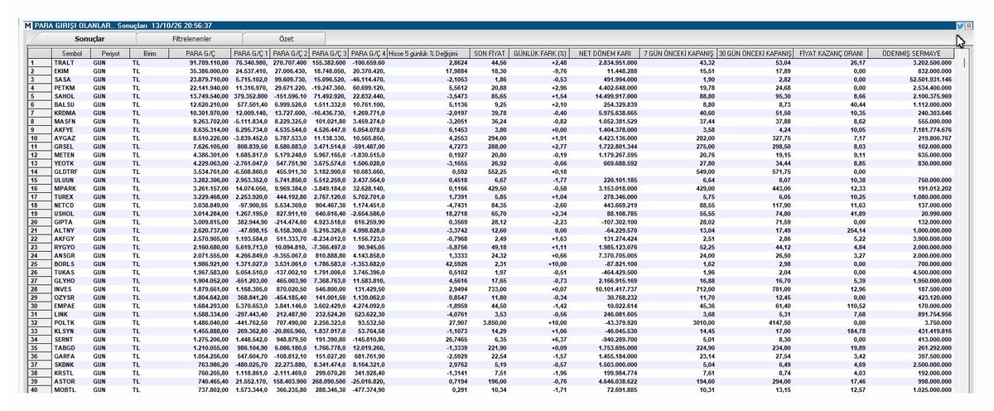The width and height of the screenshot is (994, 411).
Task: Sort by FİYAT KAZANÇ ORANI header
Action: click(832, 52)
